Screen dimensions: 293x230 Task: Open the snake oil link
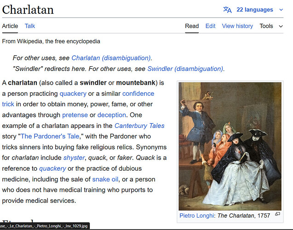point(105,179)
